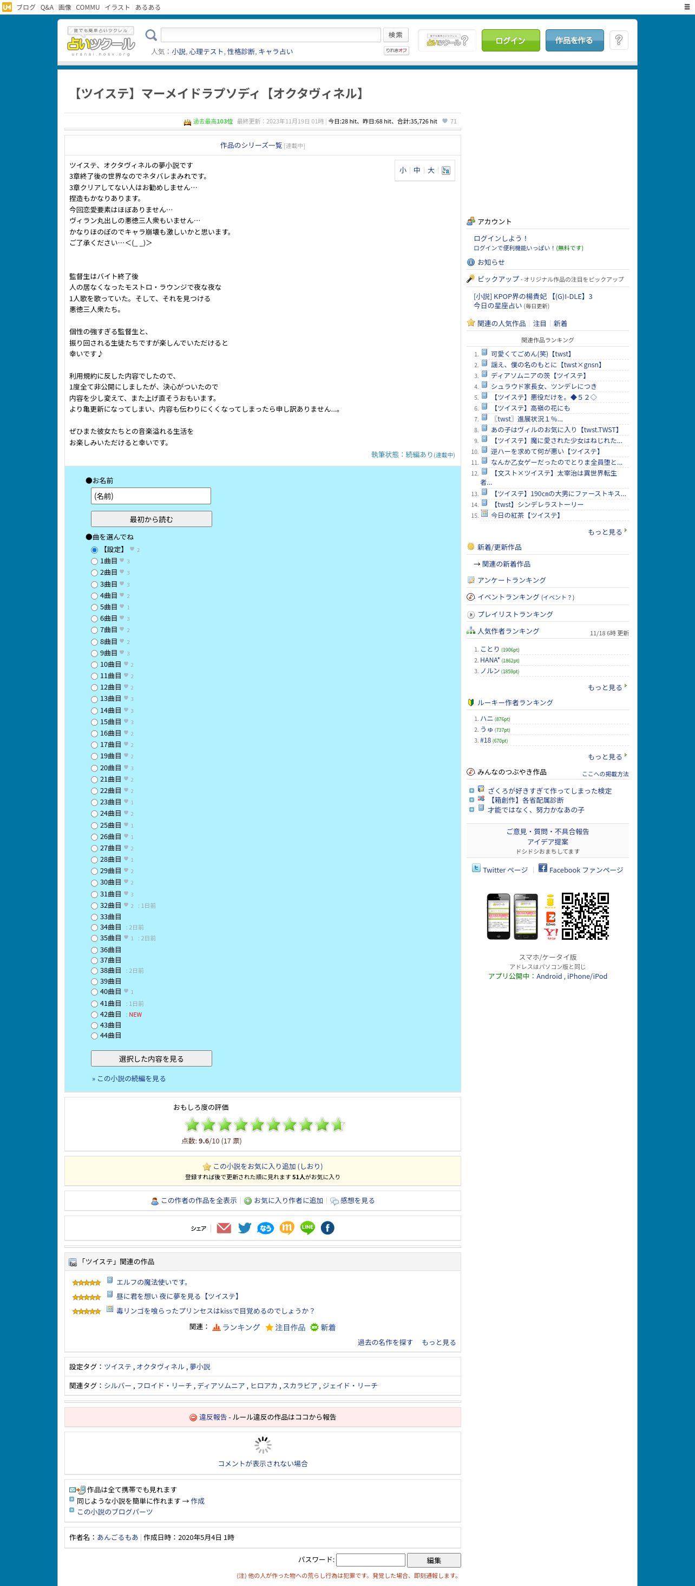Share on mixi icon

(x=287, y=1227)
